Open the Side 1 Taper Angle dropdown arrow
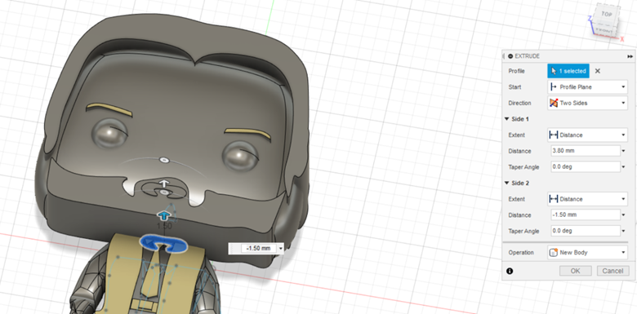637x314 pixels. click(624, 167)
